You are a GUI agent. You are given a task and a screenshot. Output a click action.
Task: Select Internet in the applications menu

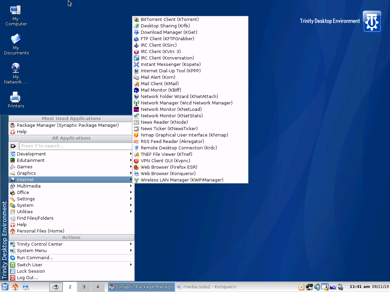71,179
